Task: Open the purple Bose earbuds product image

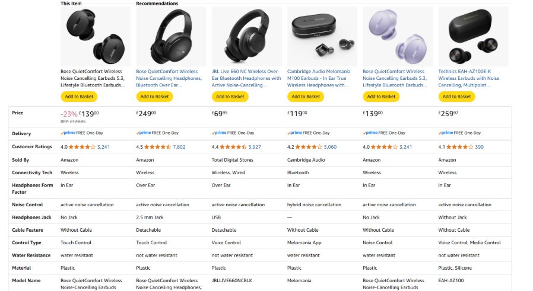Action: [x=398, y=36]
